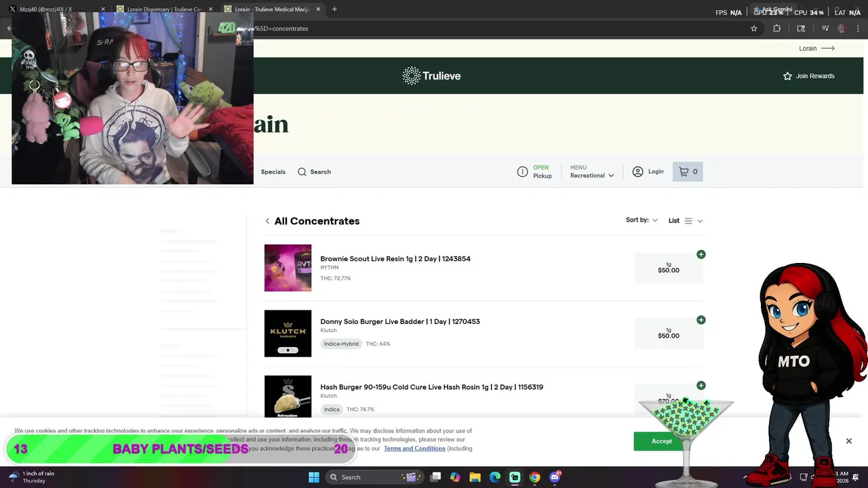Accept cookies with the green Accept button
The width and height of the screenshot is (868, 488).
pyautogui.click(x=661, y=441)
